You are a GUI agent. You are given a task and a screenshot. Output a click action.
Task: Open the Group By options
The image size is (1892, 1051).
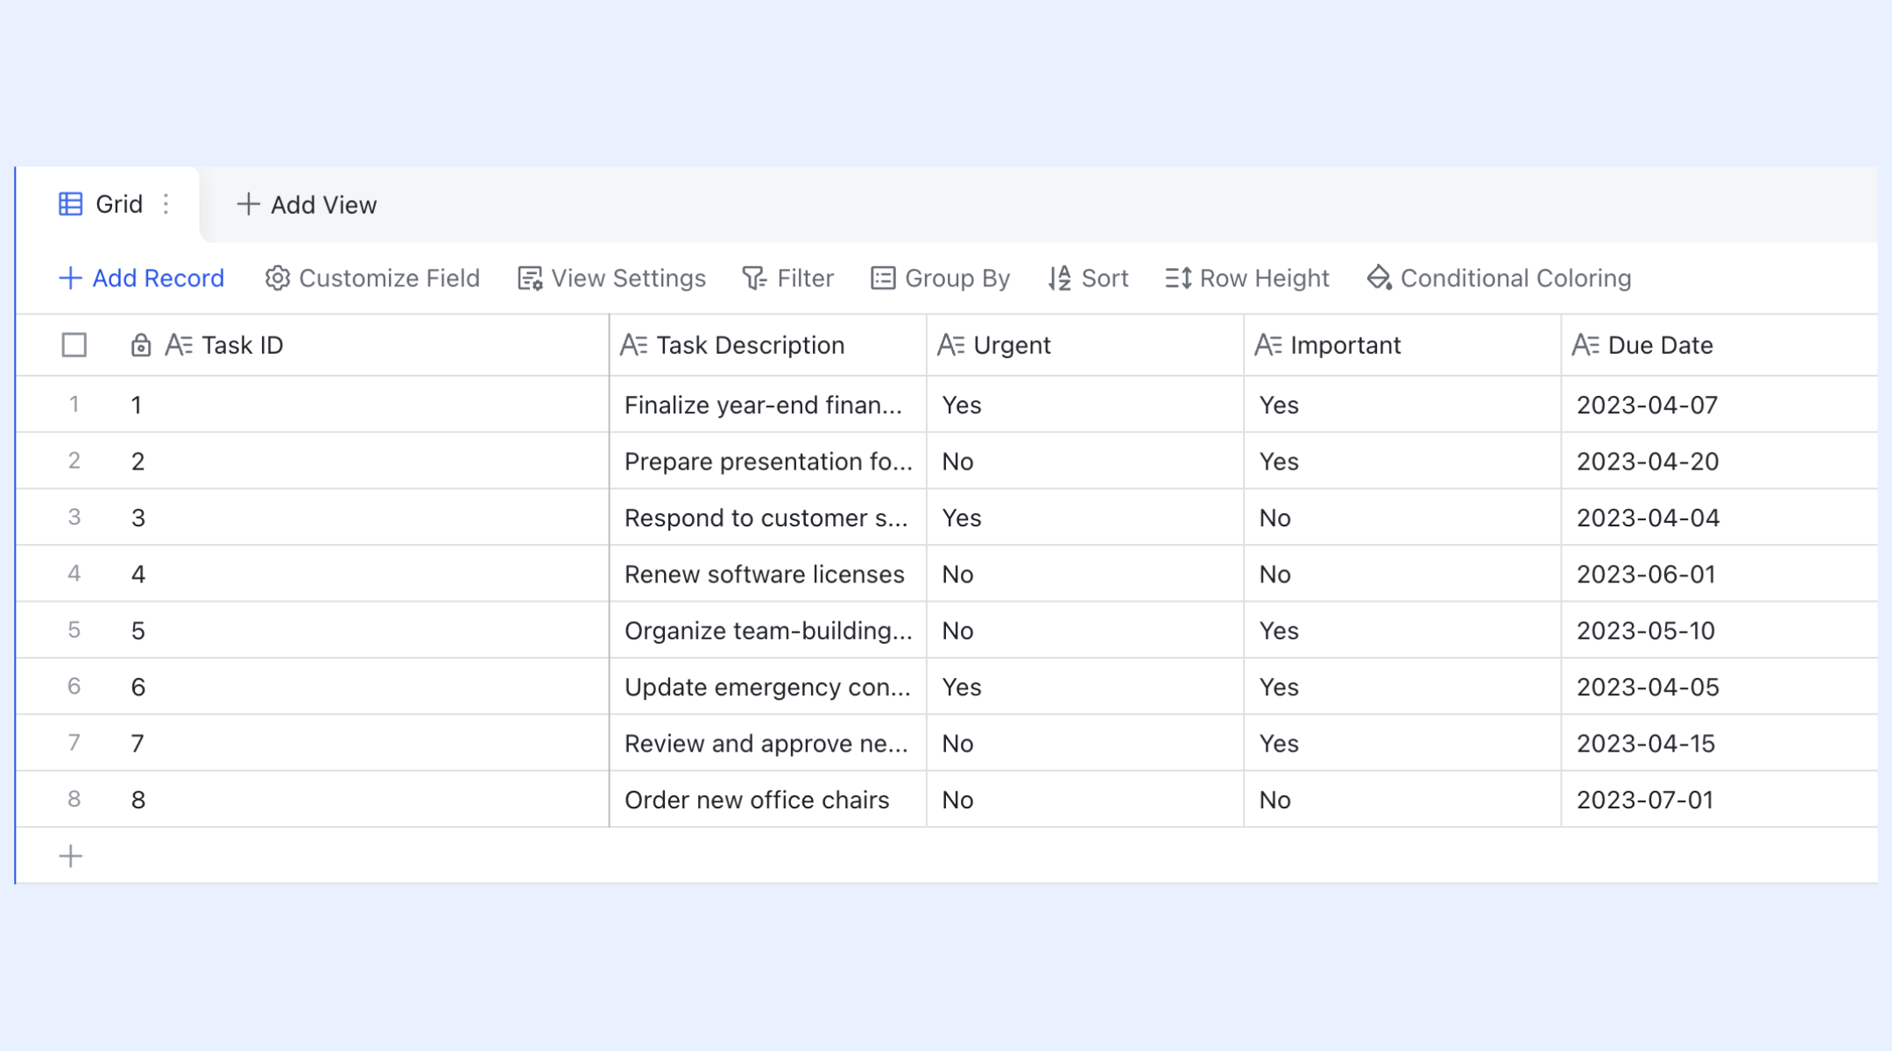tap(940, 278)
